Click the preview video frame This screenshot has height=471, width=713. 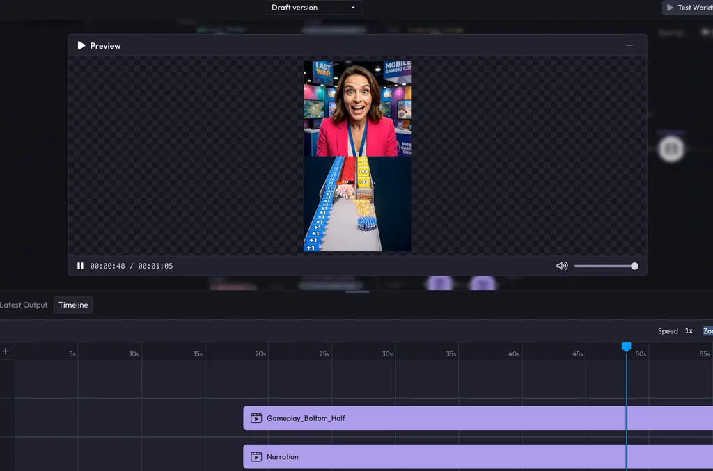[x=357, y=157]
